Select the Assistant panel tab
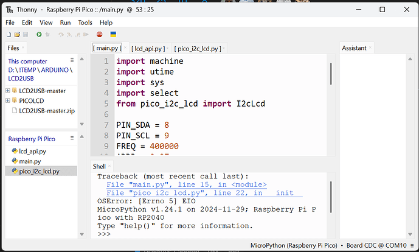 [x=354, y=48]
